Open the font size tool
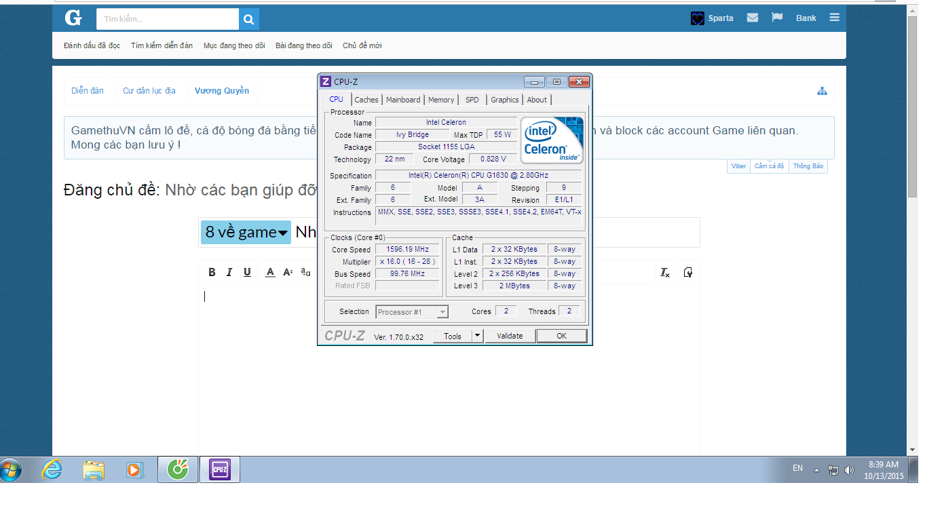 pyautogui.click(x=288, y=272)
